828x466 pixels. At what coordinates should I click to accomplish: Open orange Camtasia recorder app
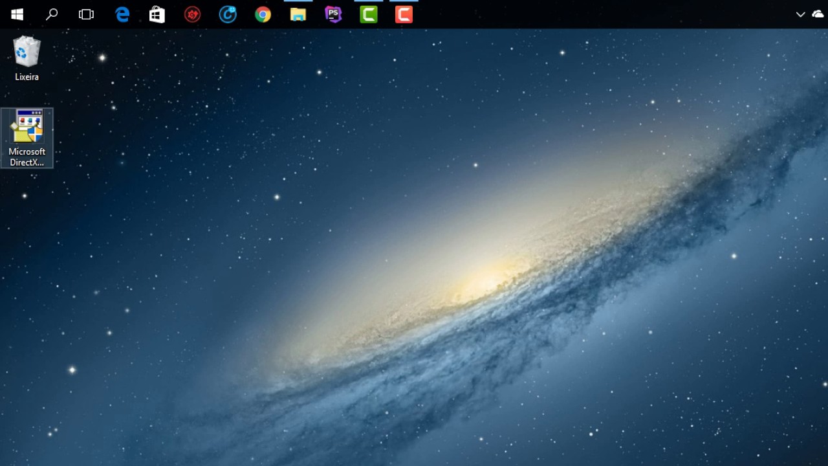coord(404,14)
